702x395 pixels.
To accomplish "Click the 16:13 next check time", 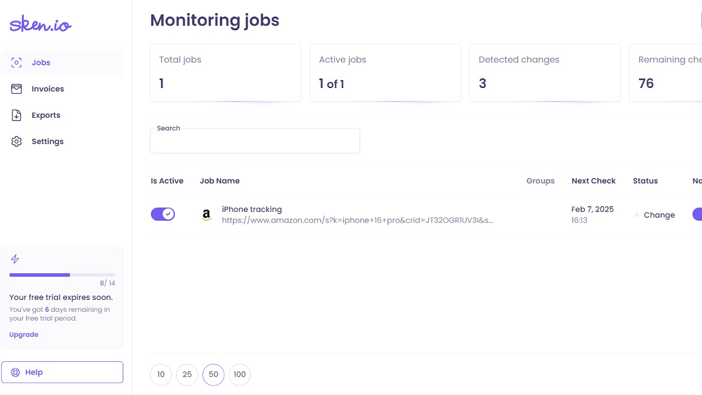I will pos(579,221).
